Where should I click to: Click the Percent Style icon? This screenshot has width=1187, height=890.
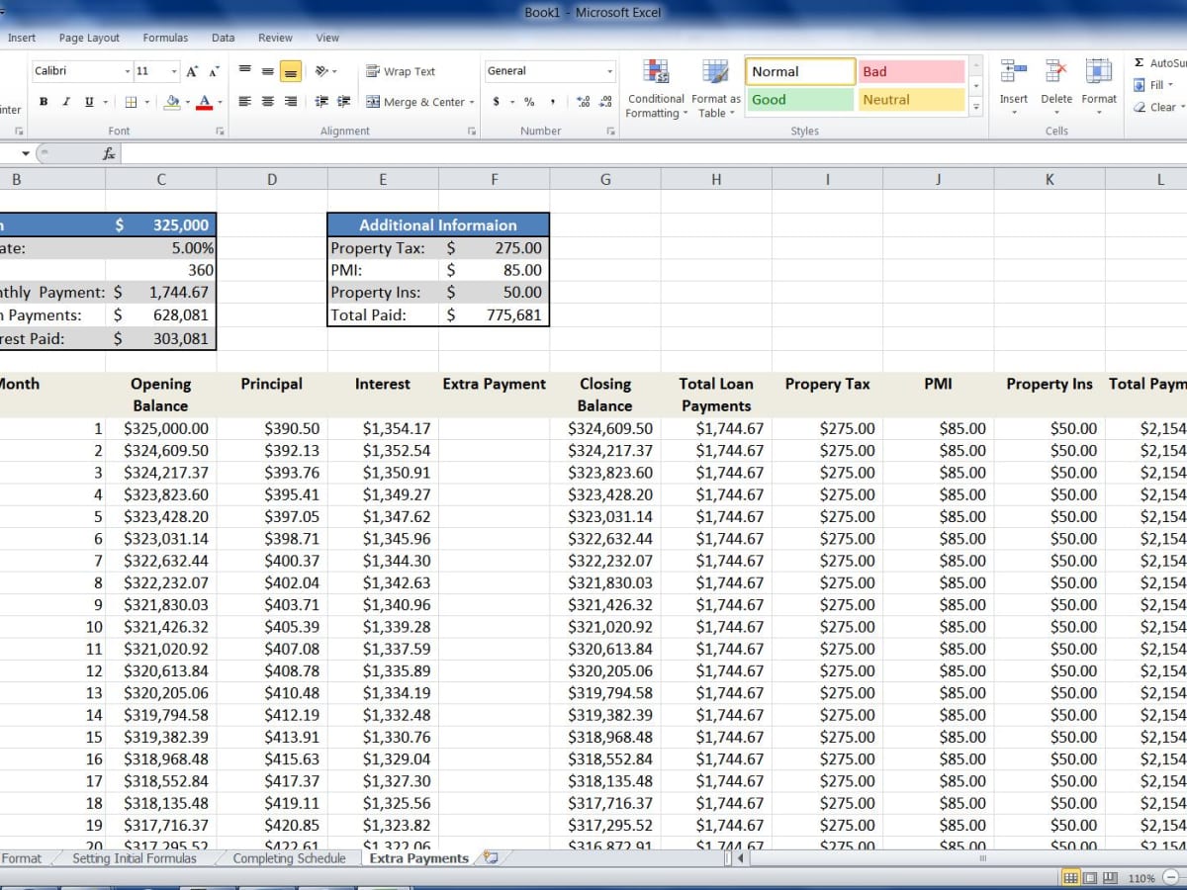coord(529,102)
